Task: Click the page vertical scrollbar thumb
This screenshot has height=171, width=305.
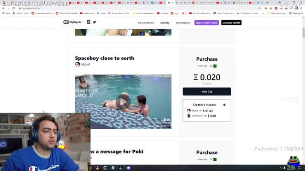Action: click(x=304, y=33)
